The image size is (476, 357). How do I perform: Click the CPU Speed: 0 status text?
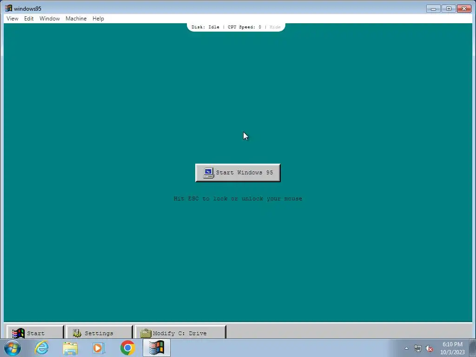245,27
